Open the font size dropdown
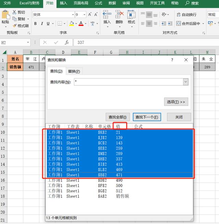This screenshot has height=224, width=219. click(84, 15)
